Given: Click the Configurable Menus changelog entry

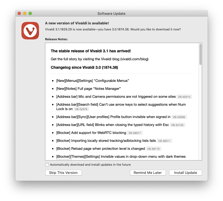Looking at the screenshot, I should pos(93,81).
